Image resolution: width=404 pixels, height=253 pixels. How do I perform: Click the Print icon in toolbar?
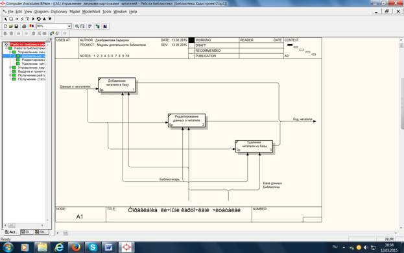tap(24, 27)
